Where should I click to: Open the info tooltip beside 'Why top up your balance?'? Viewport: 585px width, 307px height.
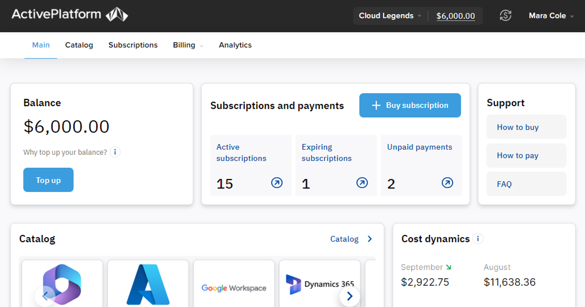pos(115,152)
